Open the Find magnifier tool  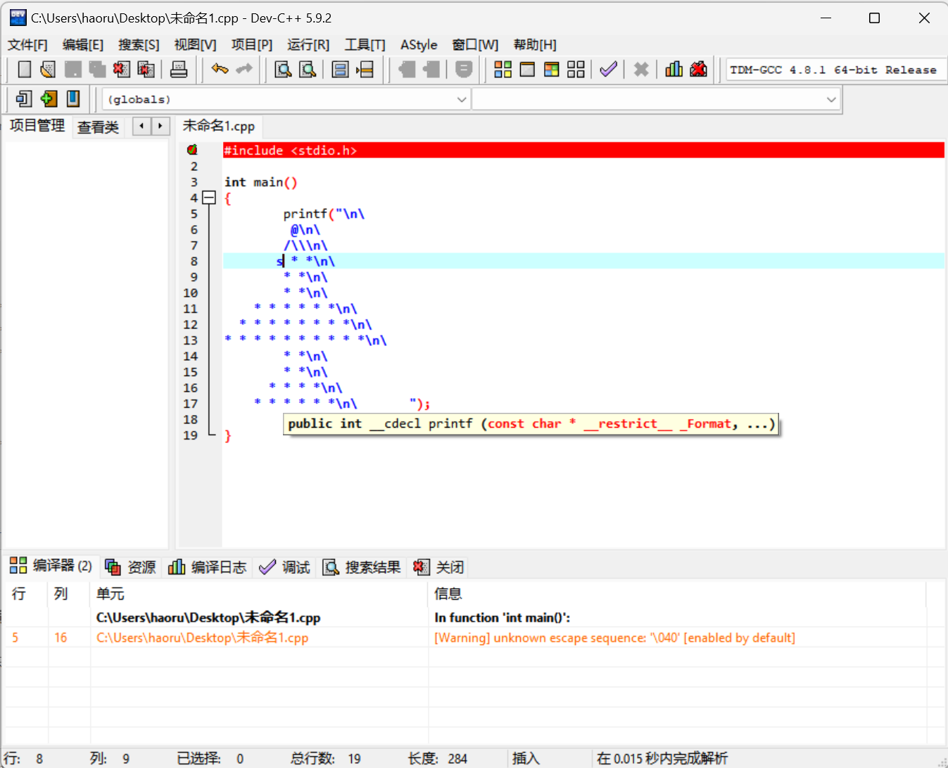tap(283, 69)
